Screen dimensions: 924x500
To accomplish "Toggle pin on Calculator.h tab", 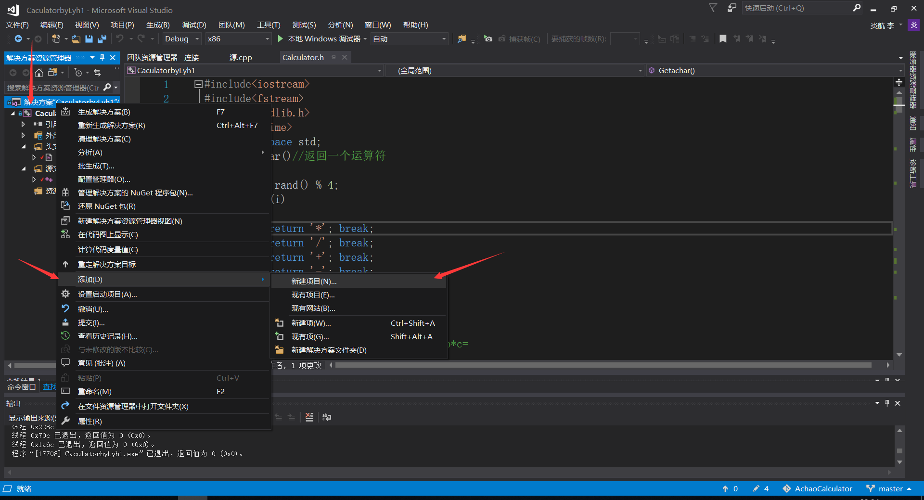I will (334, 57).
